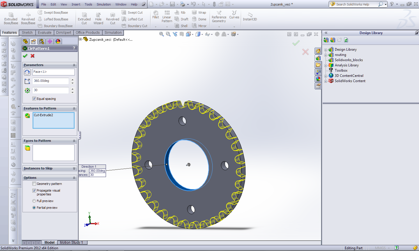Expand the Instances to Skip section
This screenshot has height=251, width=419.
74,168
